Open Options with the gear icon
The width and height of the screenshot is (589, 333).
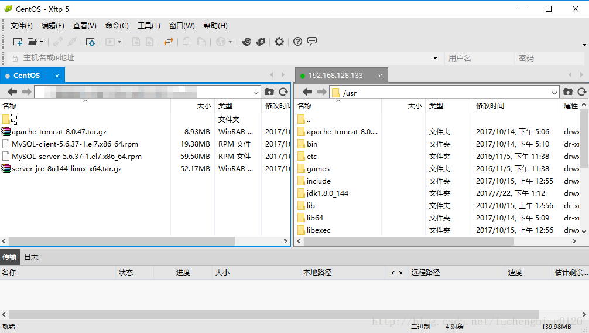[279, 42]
